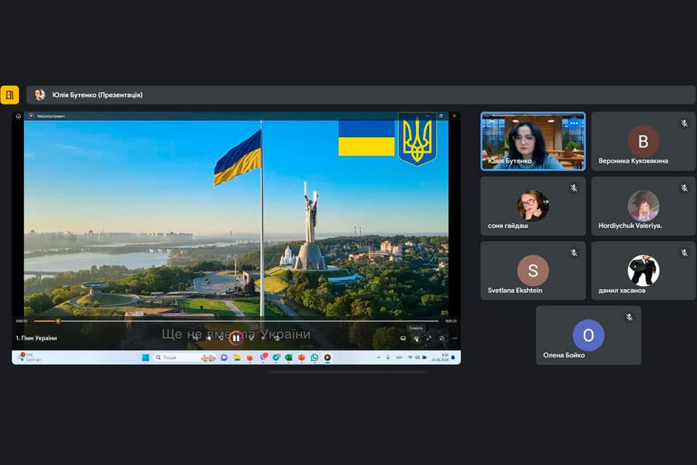The image size is (697, 465).
Task: Open the volume (Гучність) control
Action: click(416, 339)
